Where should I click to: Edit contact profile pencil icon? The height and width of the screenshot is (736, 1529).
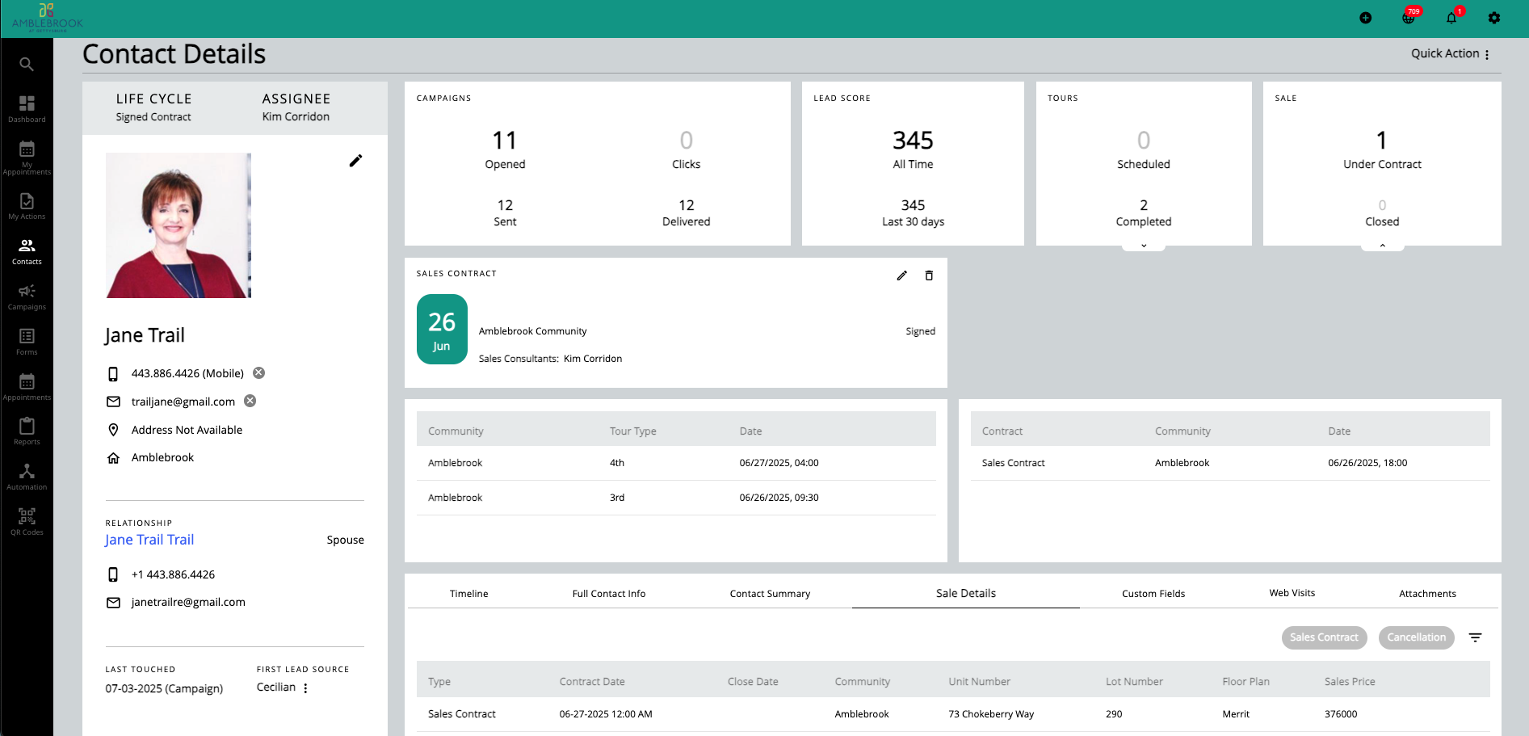click(x=355, y=161)
